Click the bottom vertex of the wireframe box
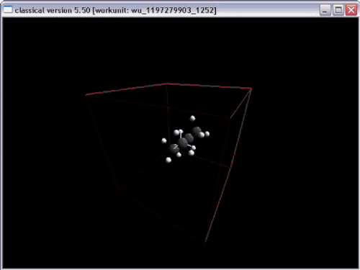The height and width of the screenshot is (270, 360). click(204, 244)
